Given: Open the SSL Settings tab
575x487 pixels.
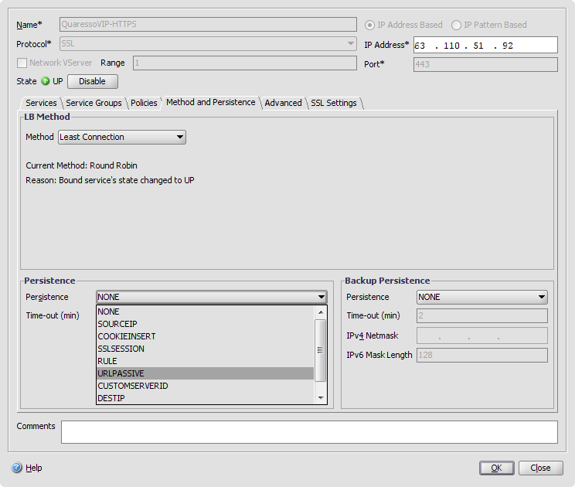Looking at the screenshot, I should tap(334, 103).
